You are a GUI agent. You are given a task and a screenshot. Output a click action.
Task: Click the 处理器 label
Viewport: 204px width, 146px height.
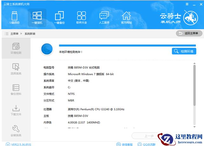pos(47,109)
